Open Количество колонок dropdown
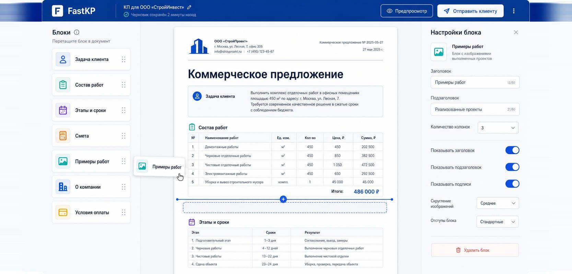 pos(498,128)
